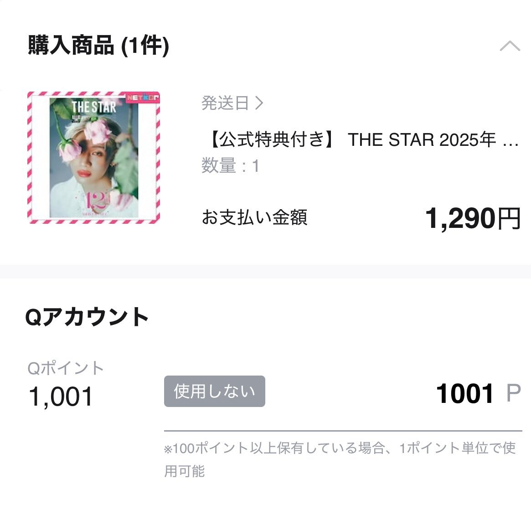The height and width of the screenshot is (515, 531).
Task: Click the 1,290円 payment amount
Action: 473,218
